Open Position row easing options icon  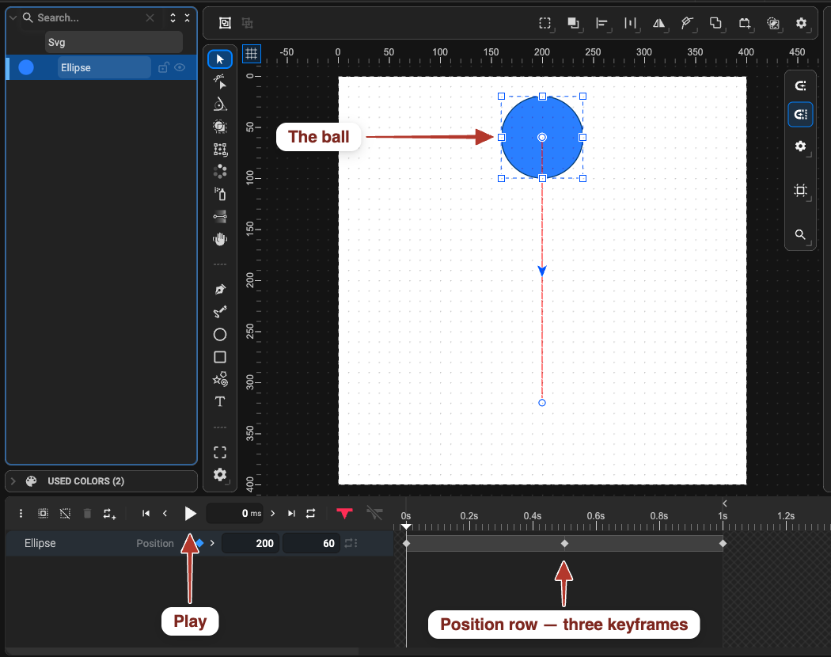[x=351, y=543]
